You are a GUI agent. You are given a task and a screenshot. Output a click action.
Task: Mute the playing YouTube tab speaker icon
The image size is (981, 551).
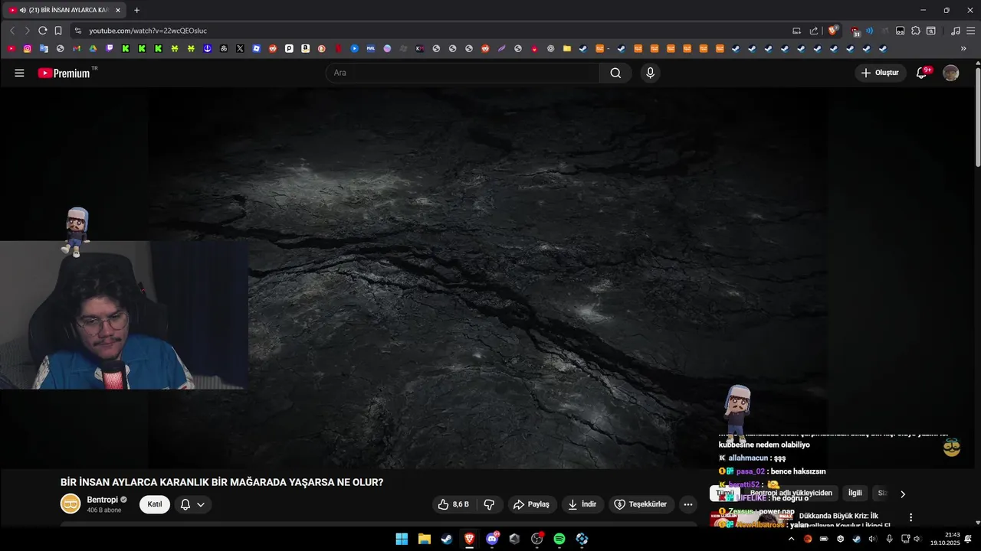[24, 10]
